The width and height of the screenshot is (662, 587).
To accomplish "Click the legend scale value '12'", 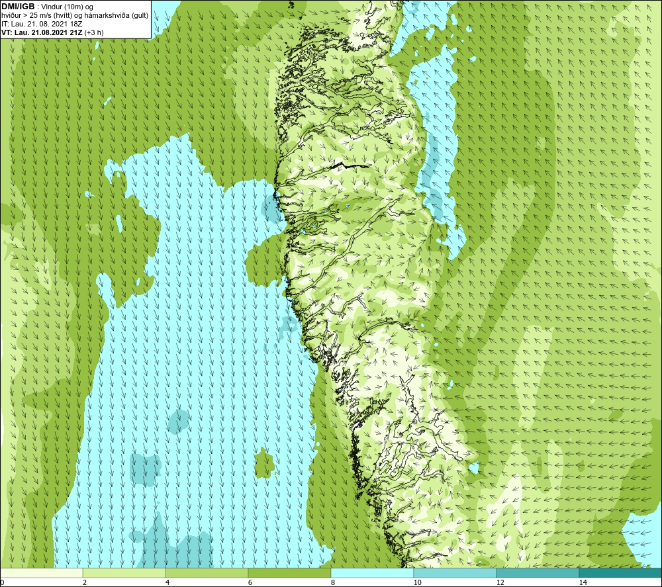I will pos(500,583).
